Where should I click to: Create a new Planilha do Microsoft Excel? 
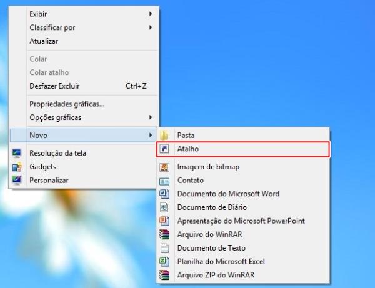[243, 262]
